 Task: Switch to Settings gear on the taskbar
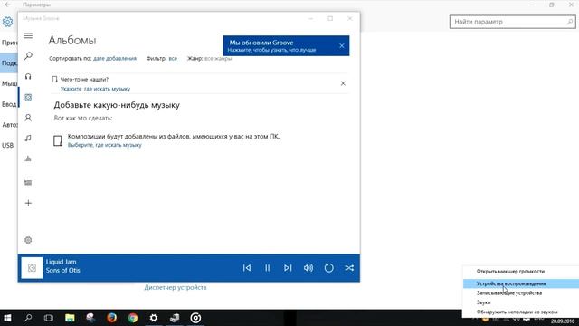154,318
